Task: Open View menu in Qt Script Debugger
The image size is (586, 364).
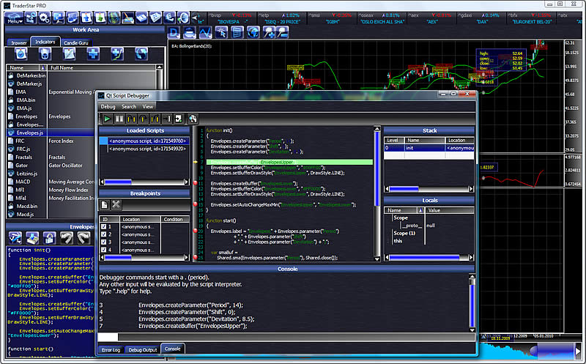Action: tap(148, 107)
